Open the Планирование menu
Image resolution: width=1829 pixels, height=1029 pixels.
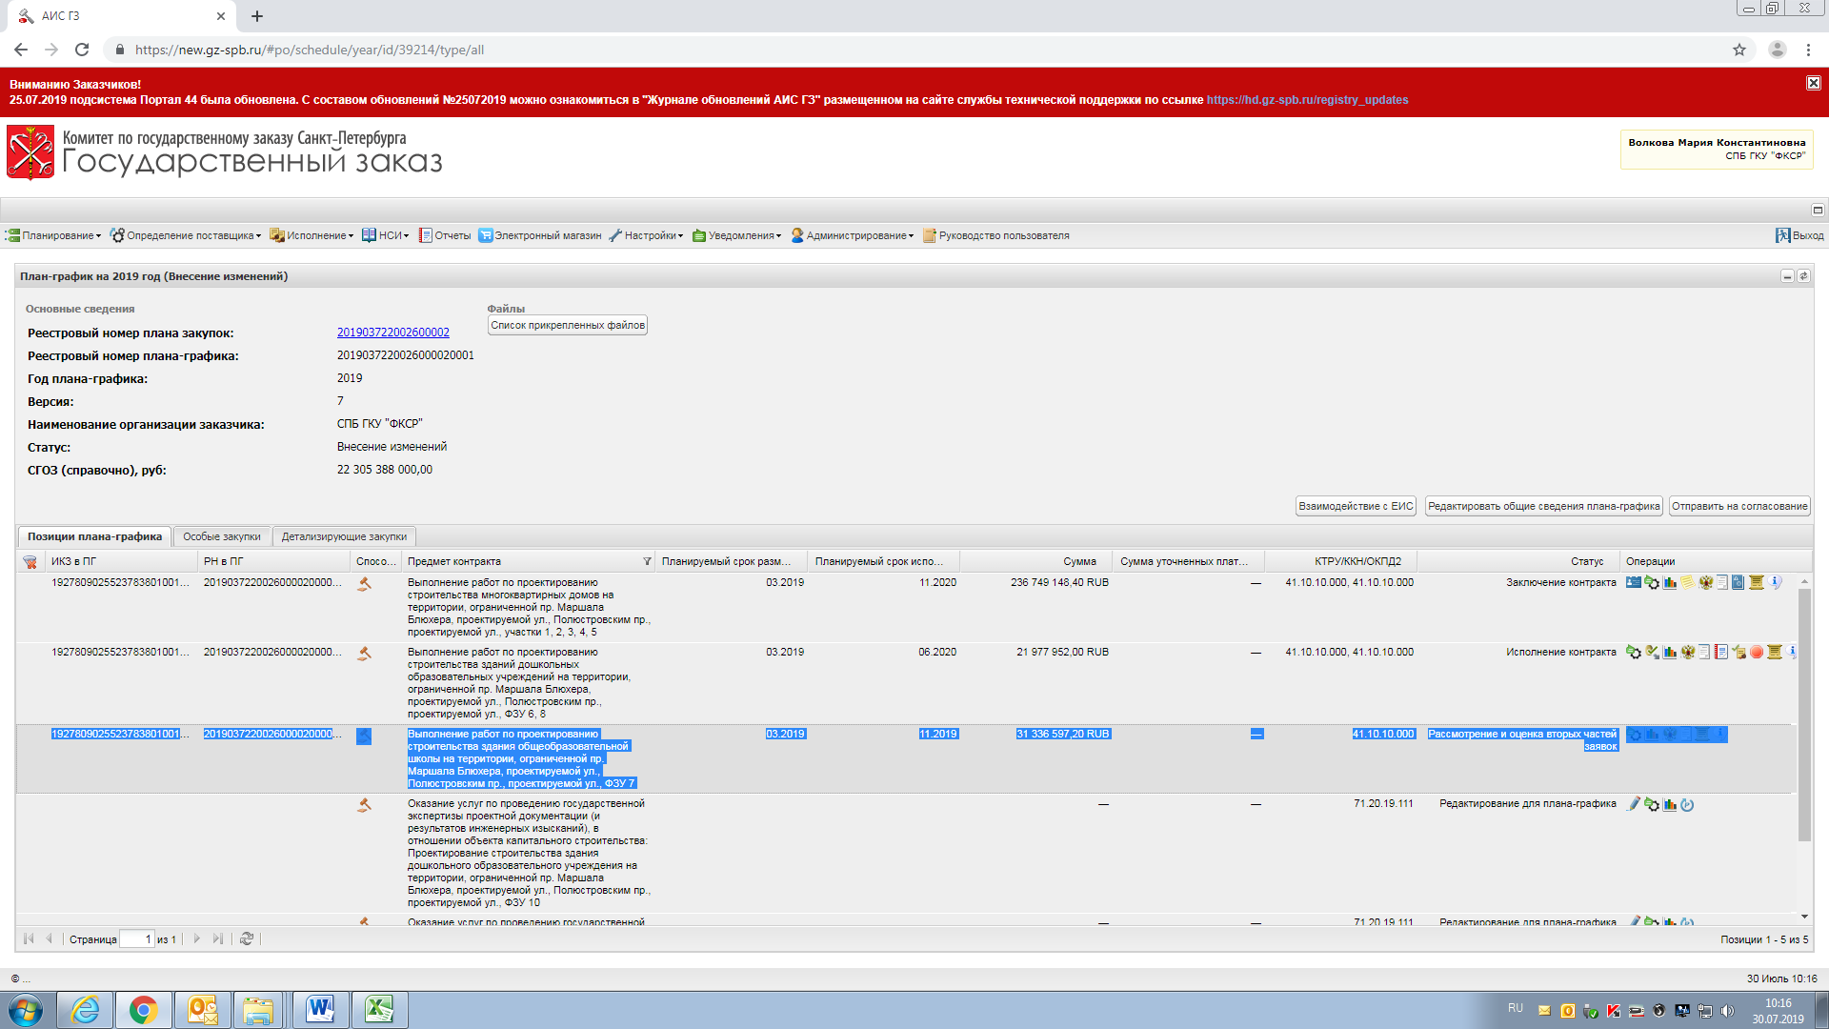53,235
